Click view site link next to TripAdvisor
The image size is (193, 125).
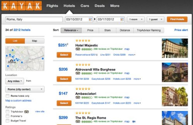pos(40,111)
